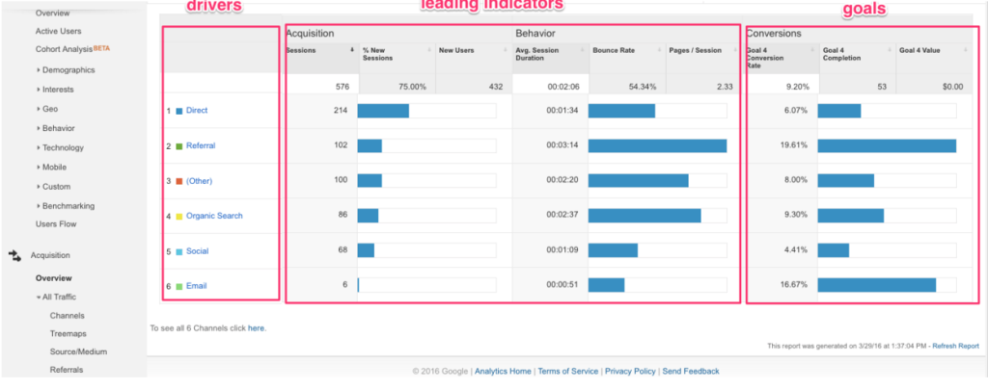Open Source/Medium under All Traffic
988x390 pixels.
click(x=78, y=352)
